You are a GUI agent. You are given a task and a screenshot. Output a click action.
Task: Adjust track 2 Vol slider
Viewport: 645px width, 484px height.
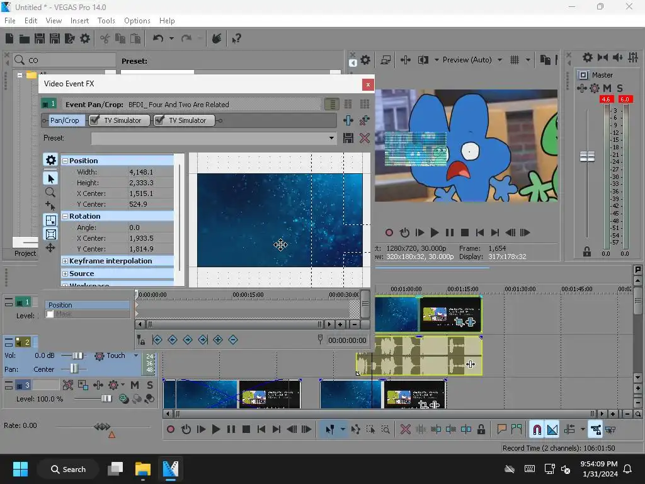pyautogui.click(x=76, y=355)
